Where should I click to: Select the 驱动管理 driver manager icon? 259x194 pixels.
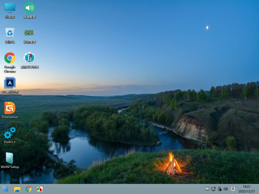point(30,33)
